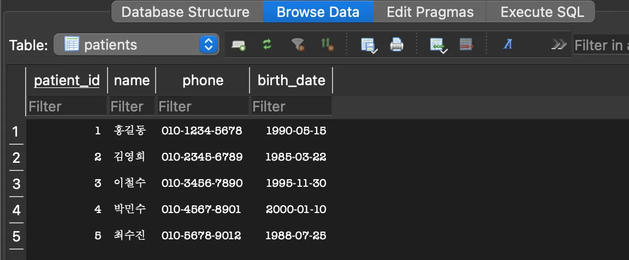Viewport: 629px width, 260px height.
Task: Sort by the phone column header
Action: (x=203, y=80)
